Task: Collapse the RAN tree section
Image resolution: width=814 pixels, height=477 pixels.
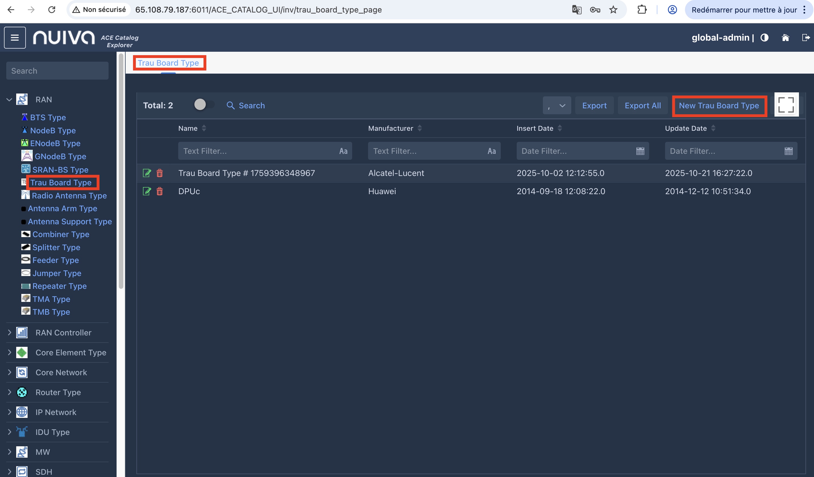Action: pyautogui.click(x=9, y=99)
